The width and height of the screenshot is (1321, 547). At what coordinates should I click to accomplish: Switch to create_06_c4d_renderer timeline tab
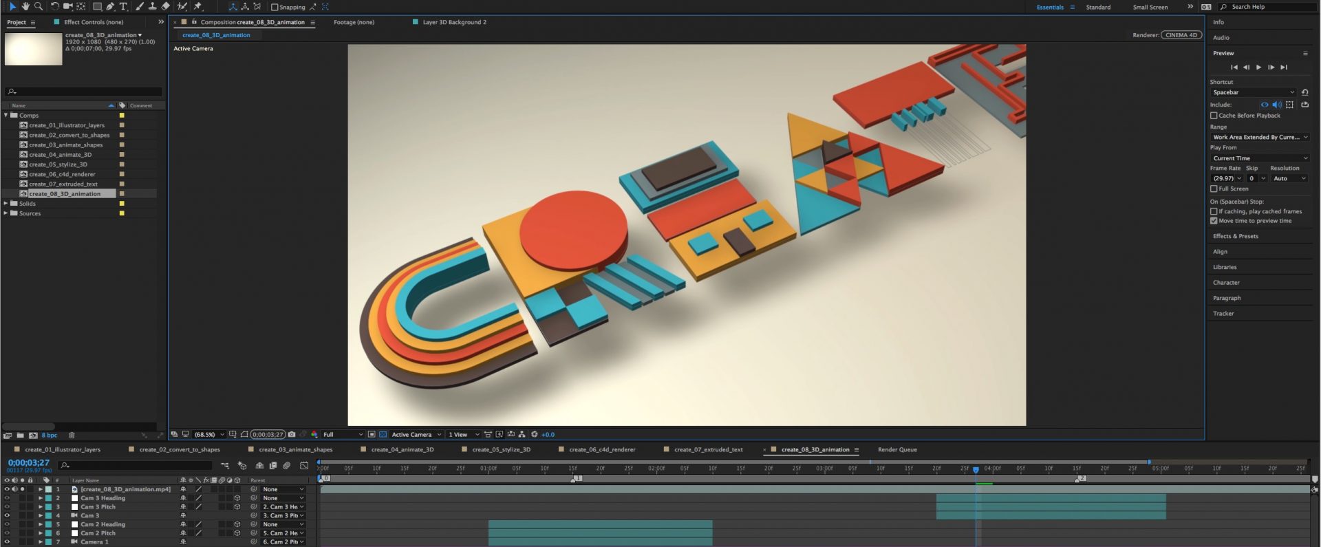tap(602, 449)
